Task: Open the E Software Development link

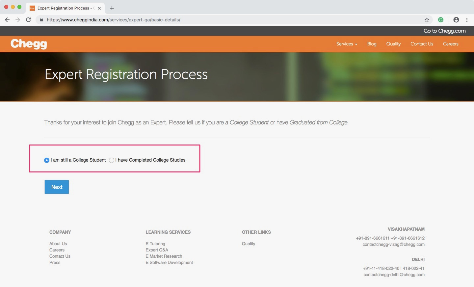Action: pyautogui.click(x=169, y=263)
